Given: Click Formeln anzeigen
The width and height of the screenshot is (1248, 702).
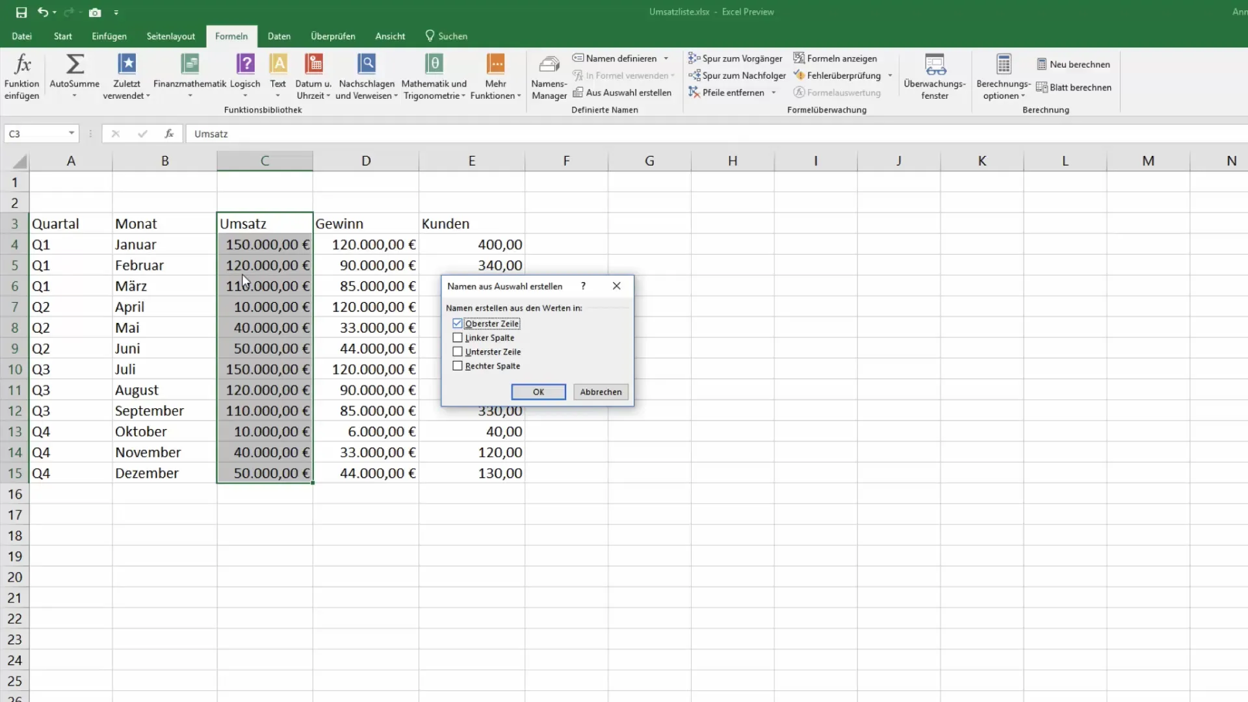Looking at the screenshot, I should click(835, 58).
